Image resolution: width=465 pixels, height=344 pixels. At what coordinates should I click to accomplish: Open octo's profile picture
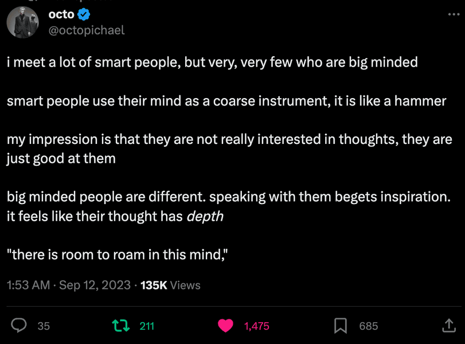pos(22,23)
